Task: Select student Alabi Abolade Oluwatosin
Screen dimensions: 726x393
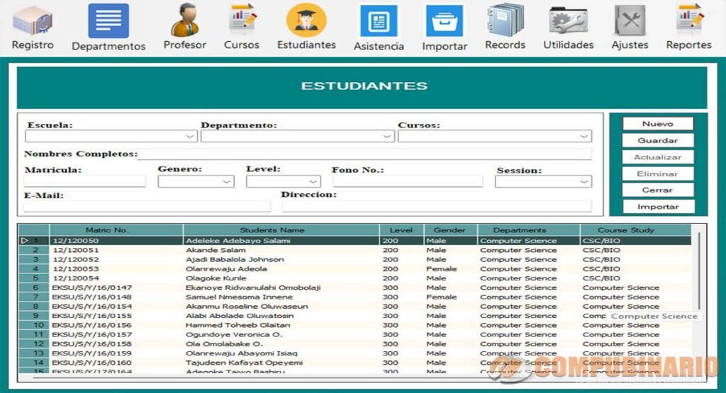Action: 281,316
